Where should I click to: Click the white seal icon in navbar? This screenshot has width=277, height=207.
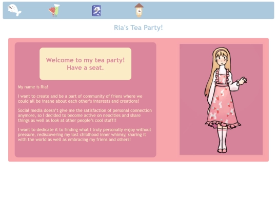pos(14,10)
